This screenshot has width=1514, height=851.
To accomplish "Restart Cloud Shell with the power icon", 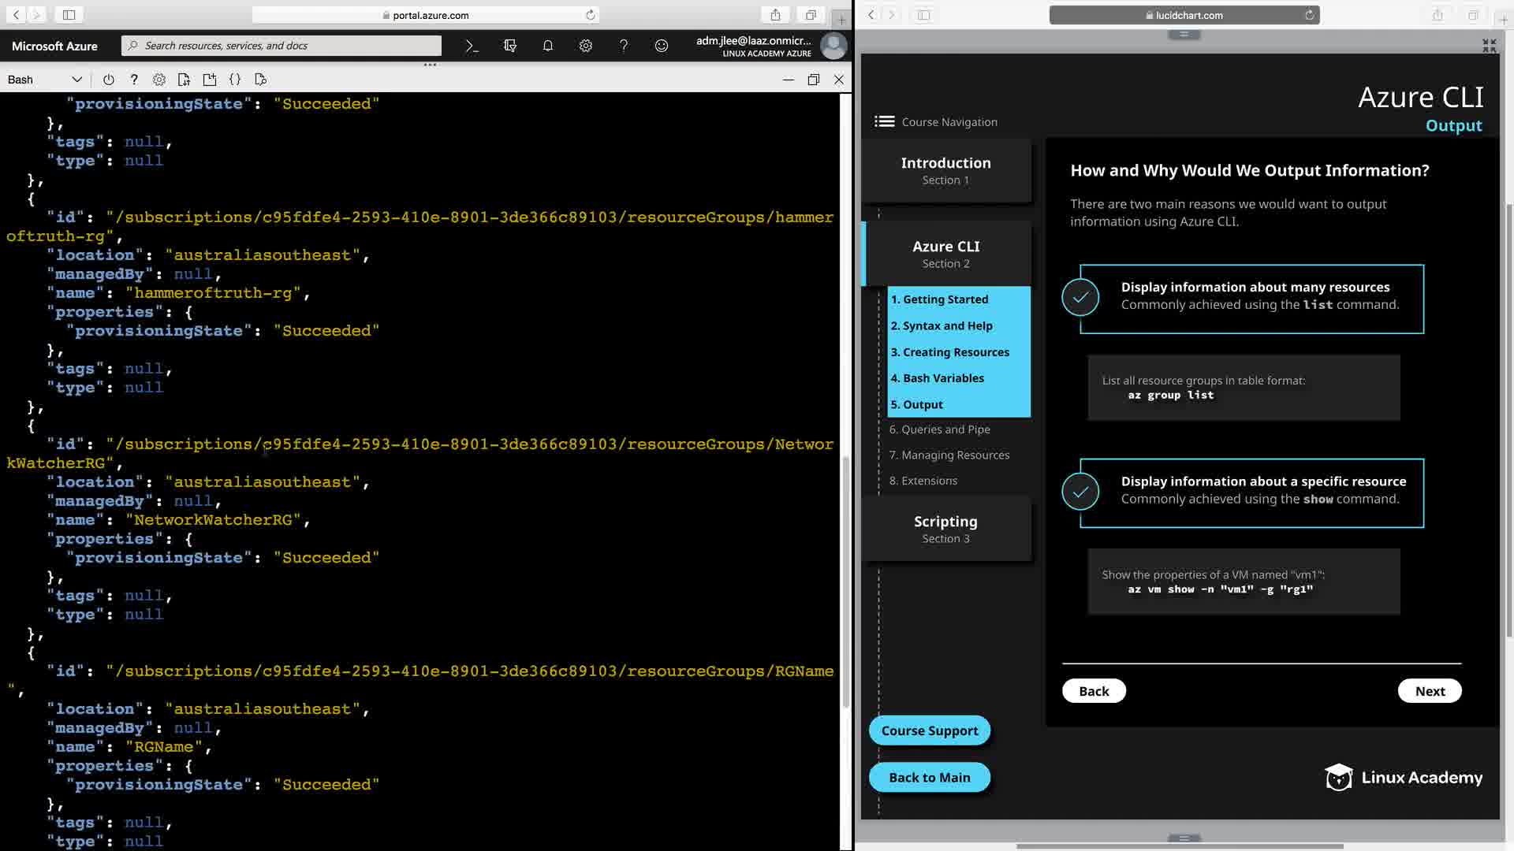I will click(108, 80).
